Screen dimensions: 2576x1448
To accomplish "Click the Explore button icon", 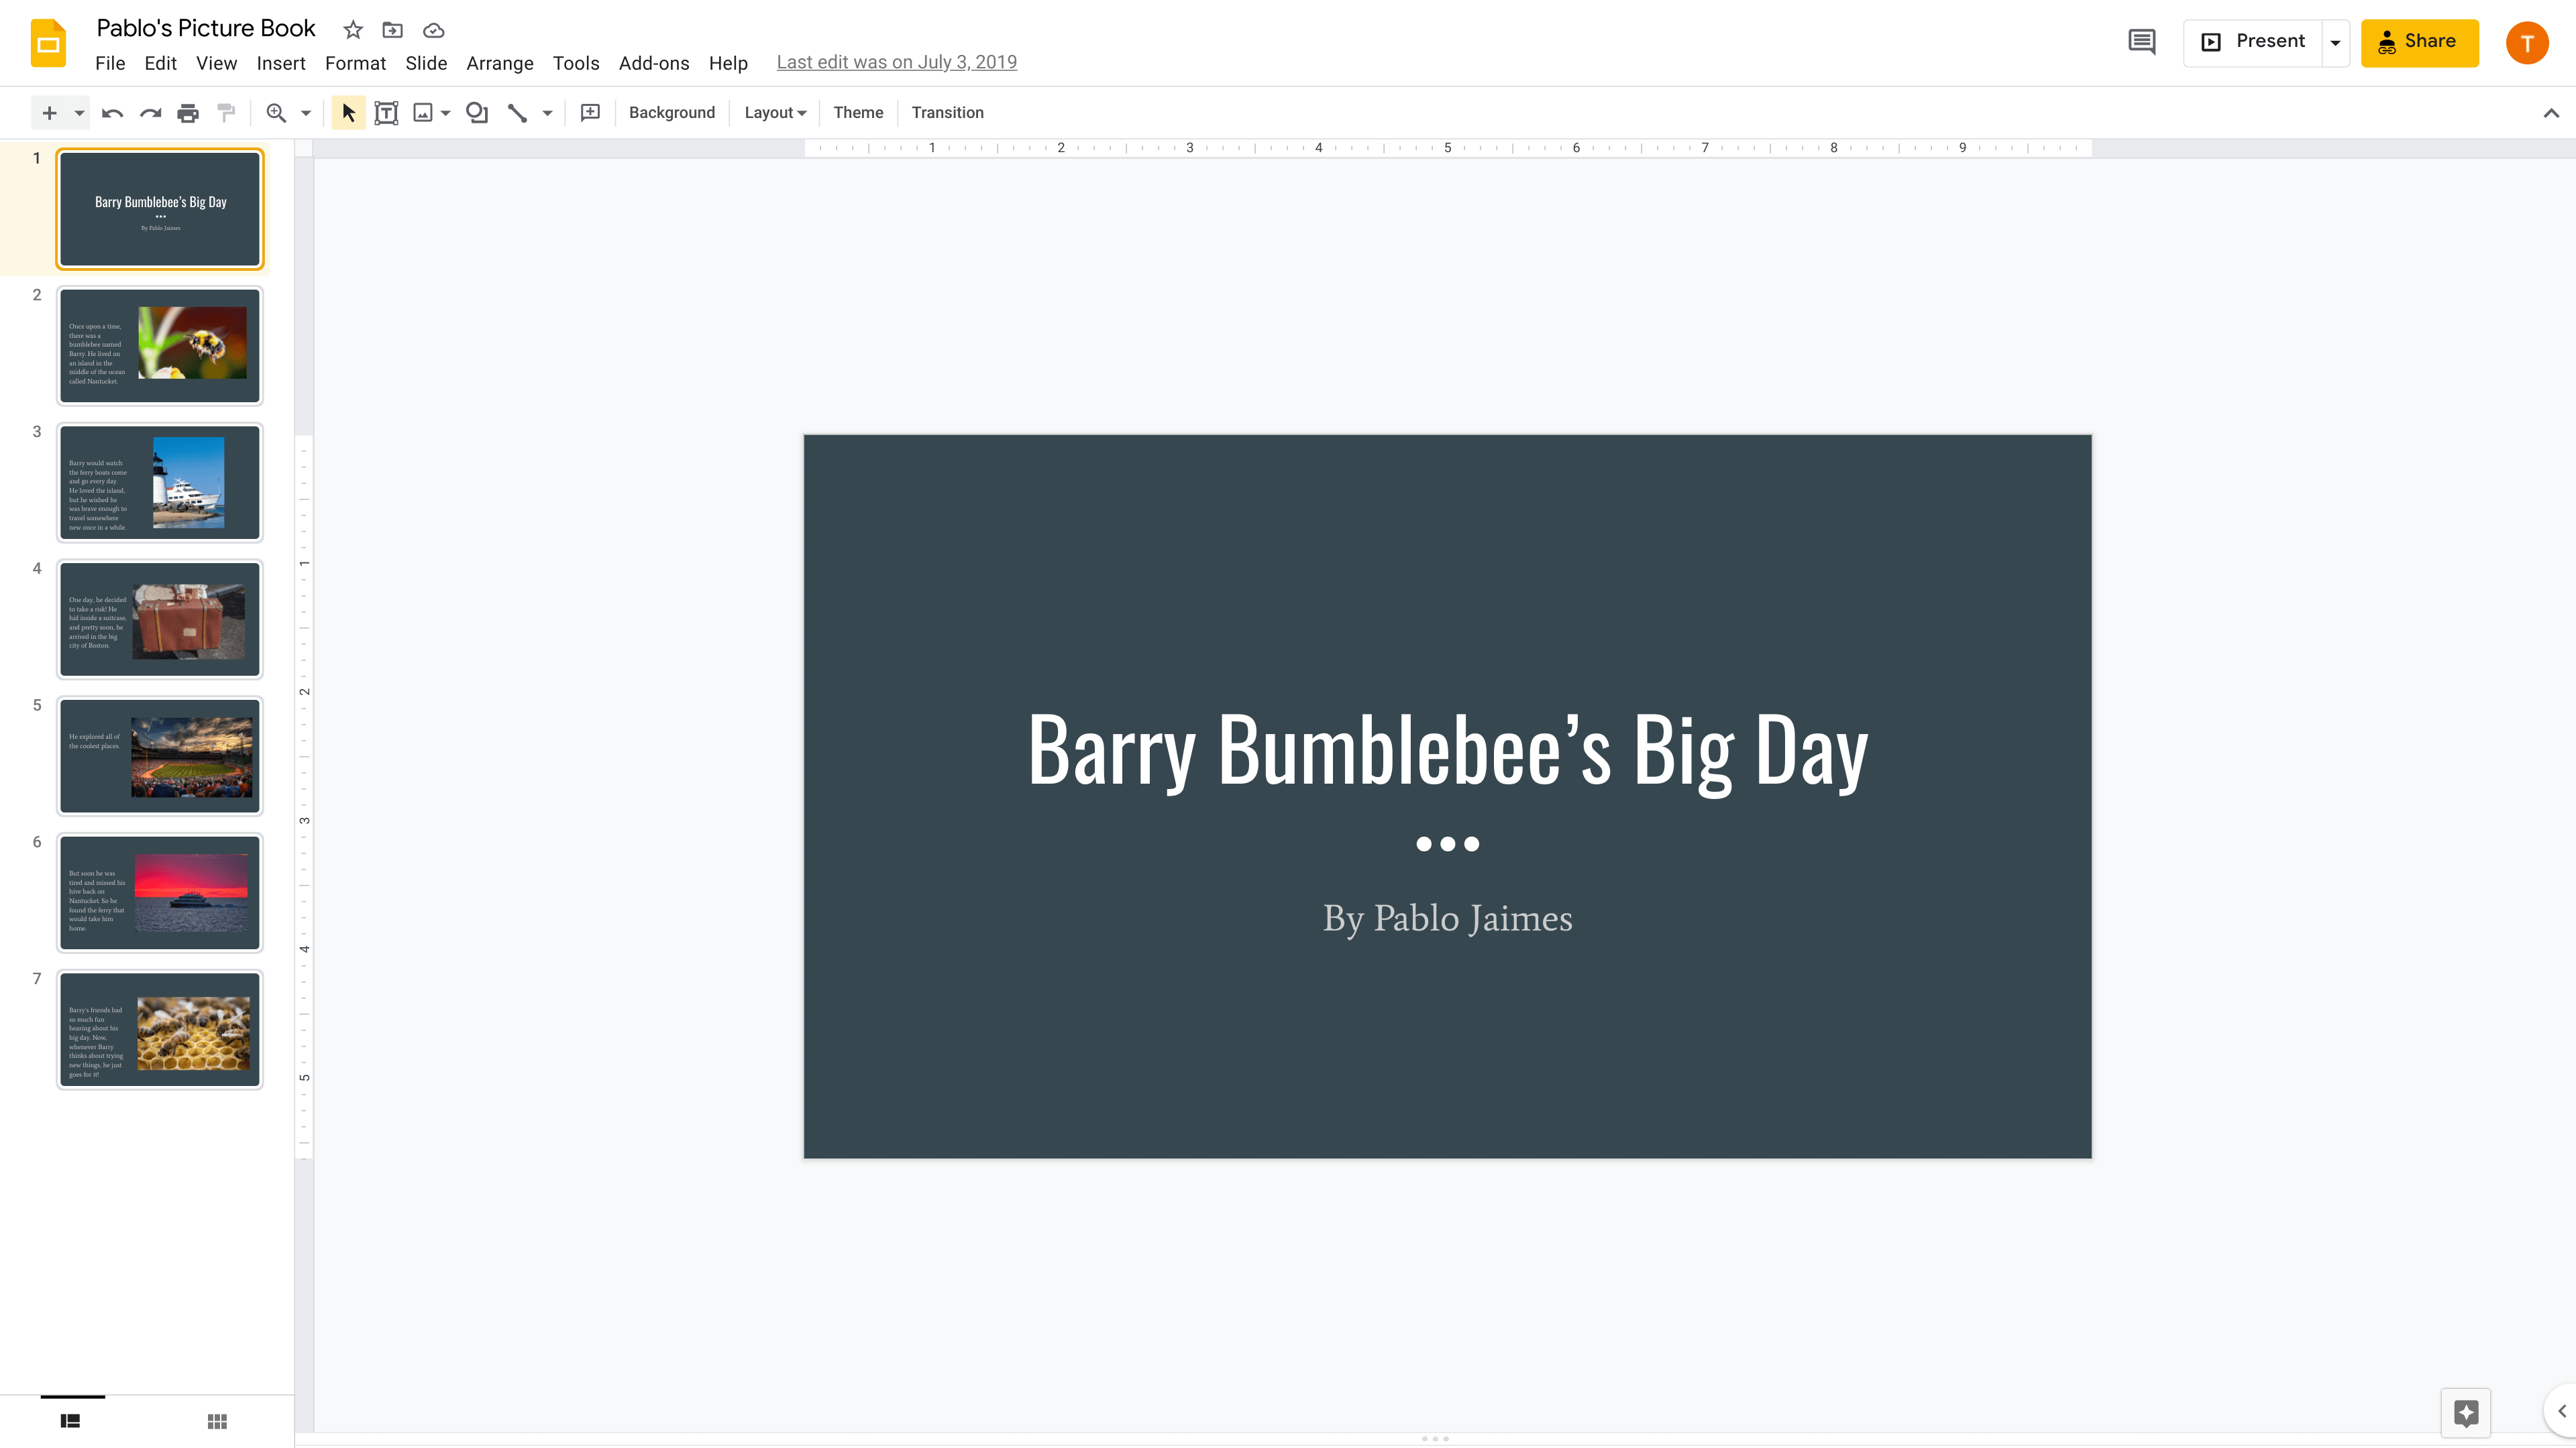I will tap(2465, 1413).
